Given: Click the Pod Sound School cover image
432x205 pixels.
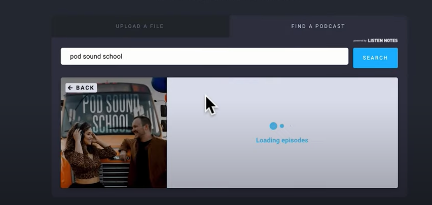Looking at the screenshot, I should 114,133.
